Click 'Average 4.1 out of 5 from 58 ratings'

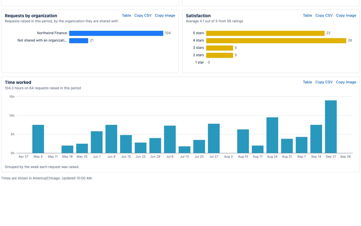click(214, 21)
